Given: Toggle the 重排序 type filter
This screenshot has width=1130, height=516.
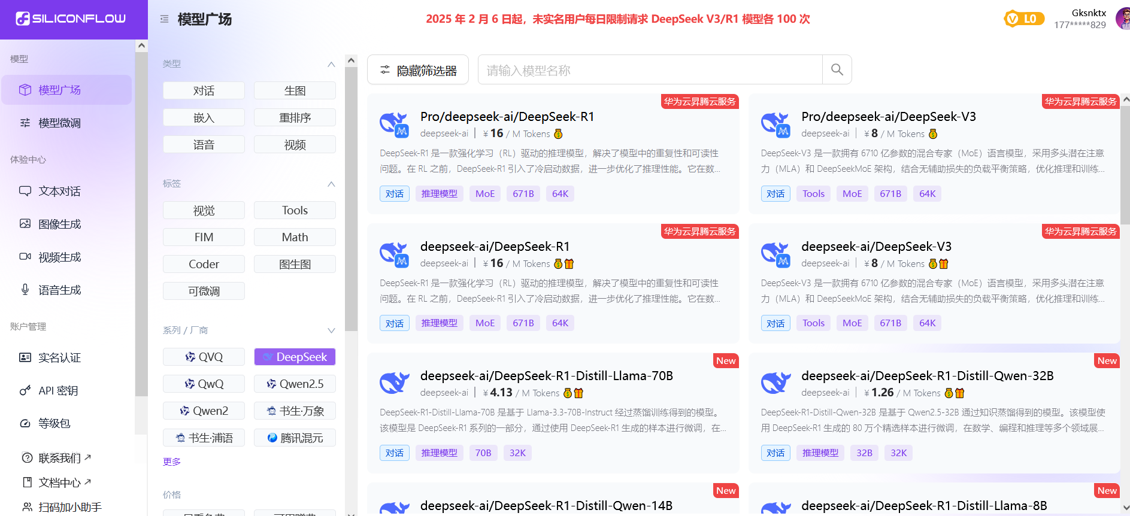Looking at the screenshot, I should coord(295,117).
